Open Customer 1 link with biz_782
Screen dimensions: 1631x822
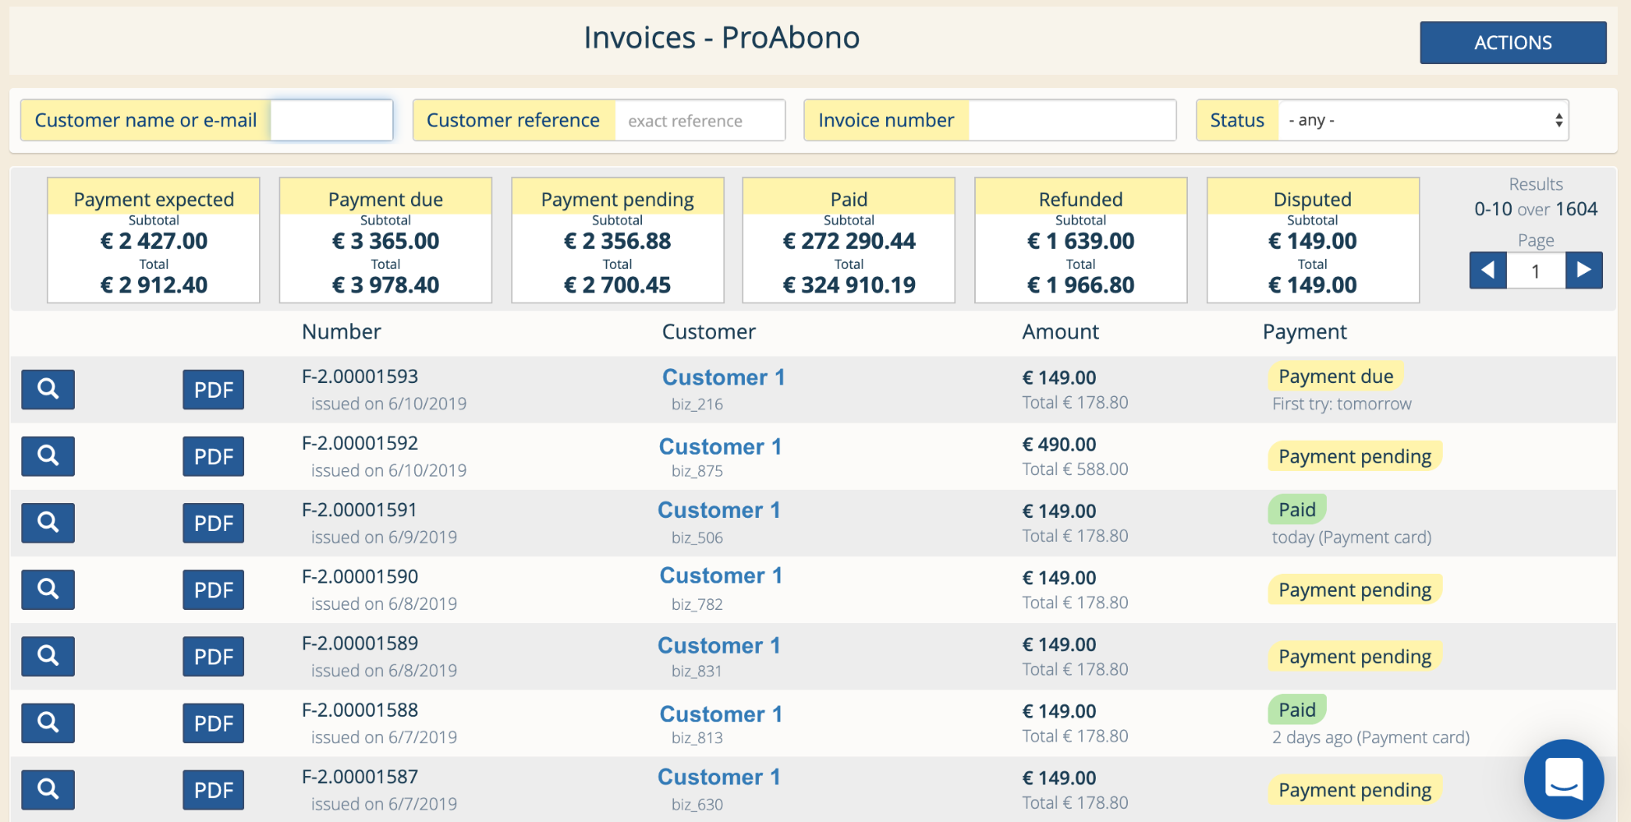coord(721,575)
